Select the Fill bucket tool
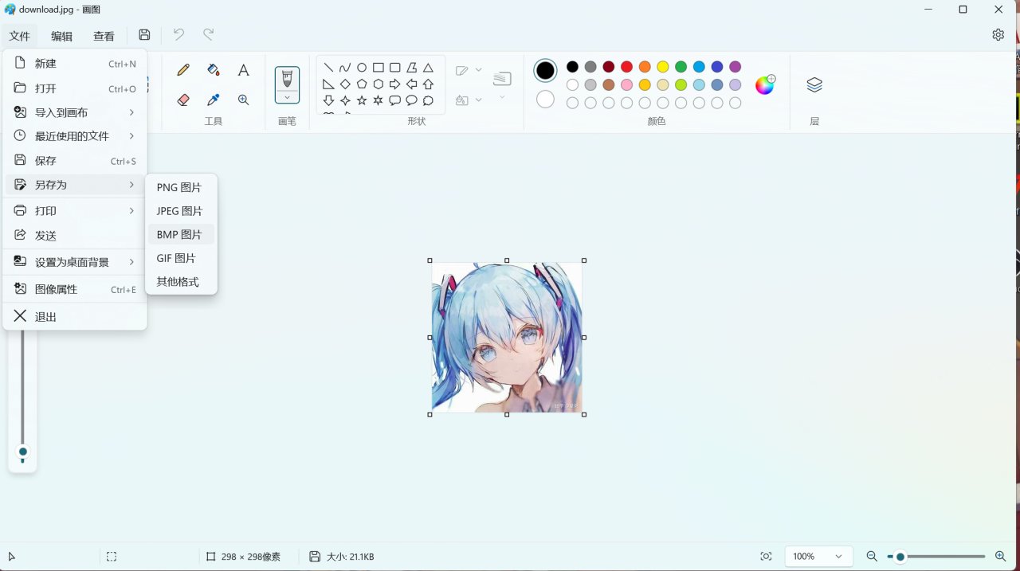Screen dimensions: 1020x571 (x=213, y=70)
